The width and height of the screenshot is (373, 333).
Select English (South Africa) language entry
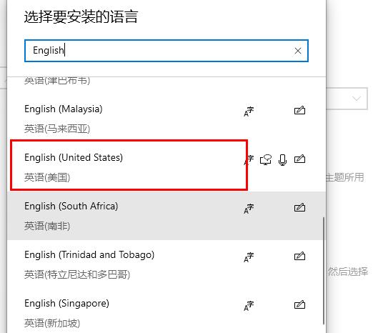click(x=166, y=216)
